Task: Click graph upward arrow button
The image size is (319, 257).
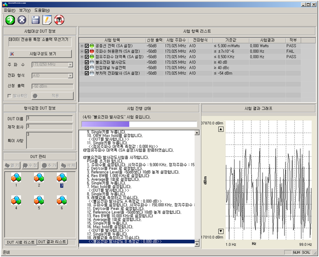Action: 221,129
